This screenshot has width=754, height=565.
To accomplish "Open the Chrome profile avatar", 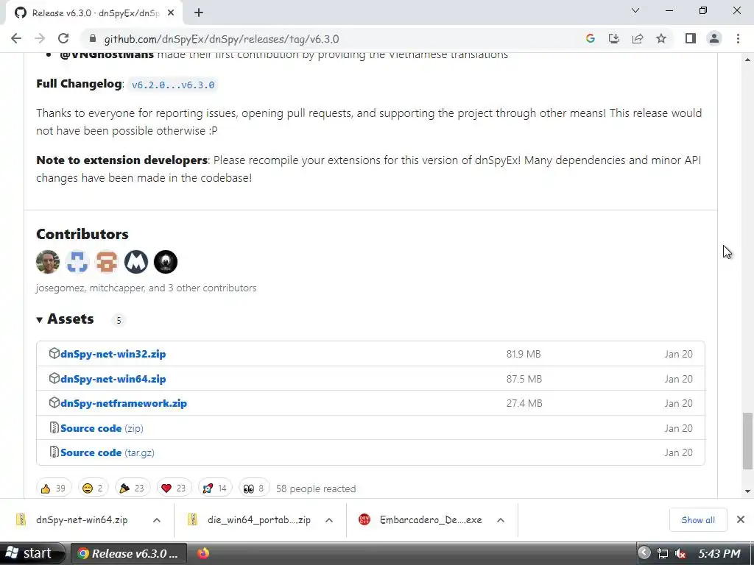I will (x=714, y=38).
